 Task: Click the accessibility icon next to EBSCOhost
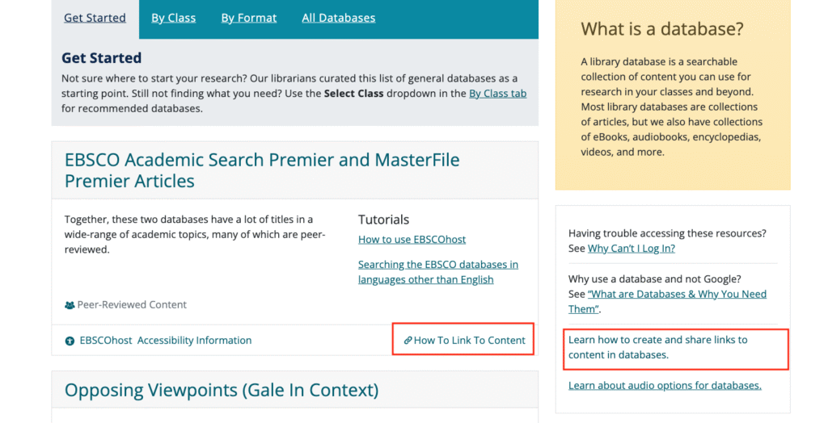[70, 341]
